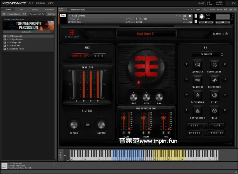Toggle the Equalizer power button
The image size is (238, 174).
click(x=186, y=64)
